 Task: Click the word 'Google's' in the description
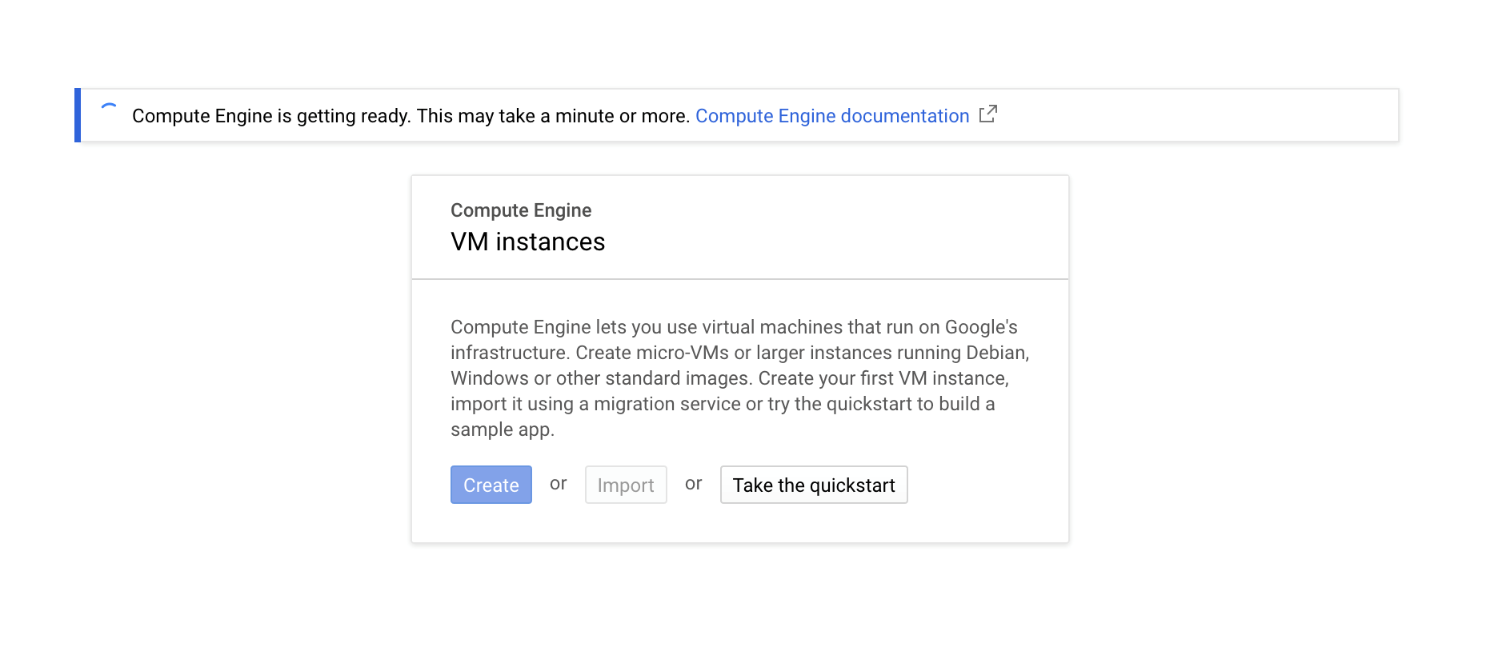tap(981, 327)
